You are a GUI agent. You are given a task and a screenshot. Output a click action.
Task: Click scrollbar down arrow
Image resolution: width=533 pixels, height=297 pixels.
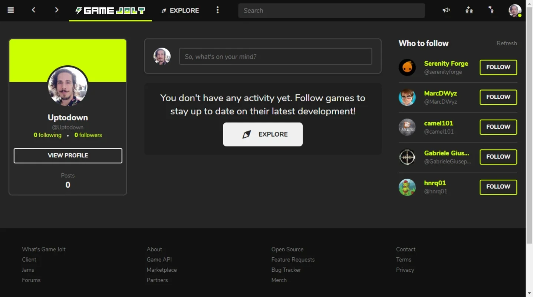pos(529,294)
